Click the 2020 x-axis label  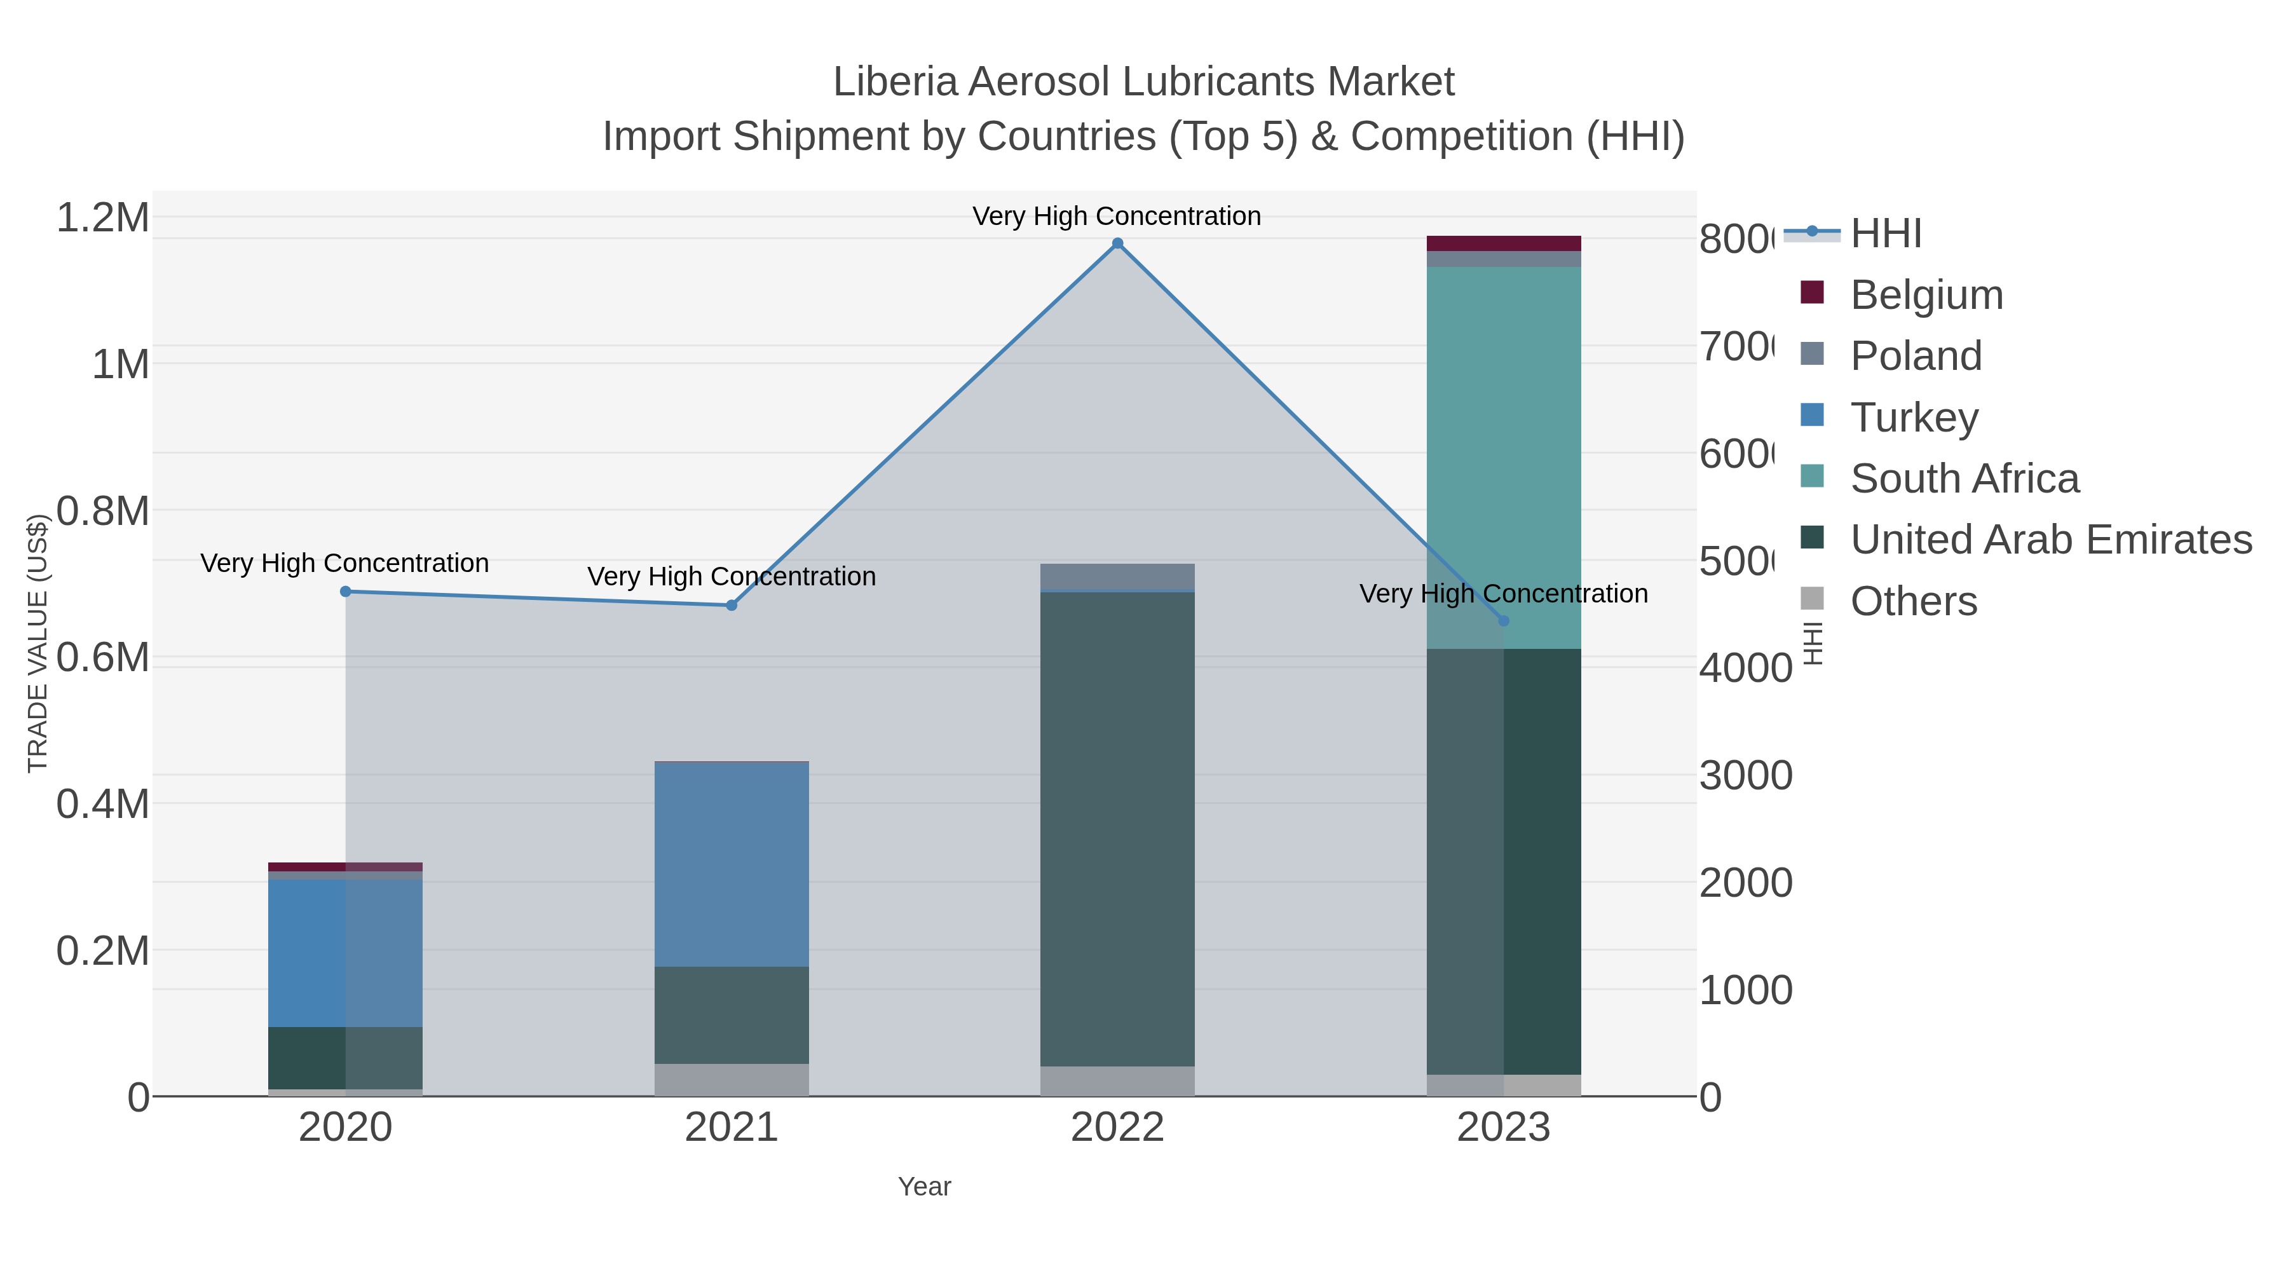pos(346,1128)
